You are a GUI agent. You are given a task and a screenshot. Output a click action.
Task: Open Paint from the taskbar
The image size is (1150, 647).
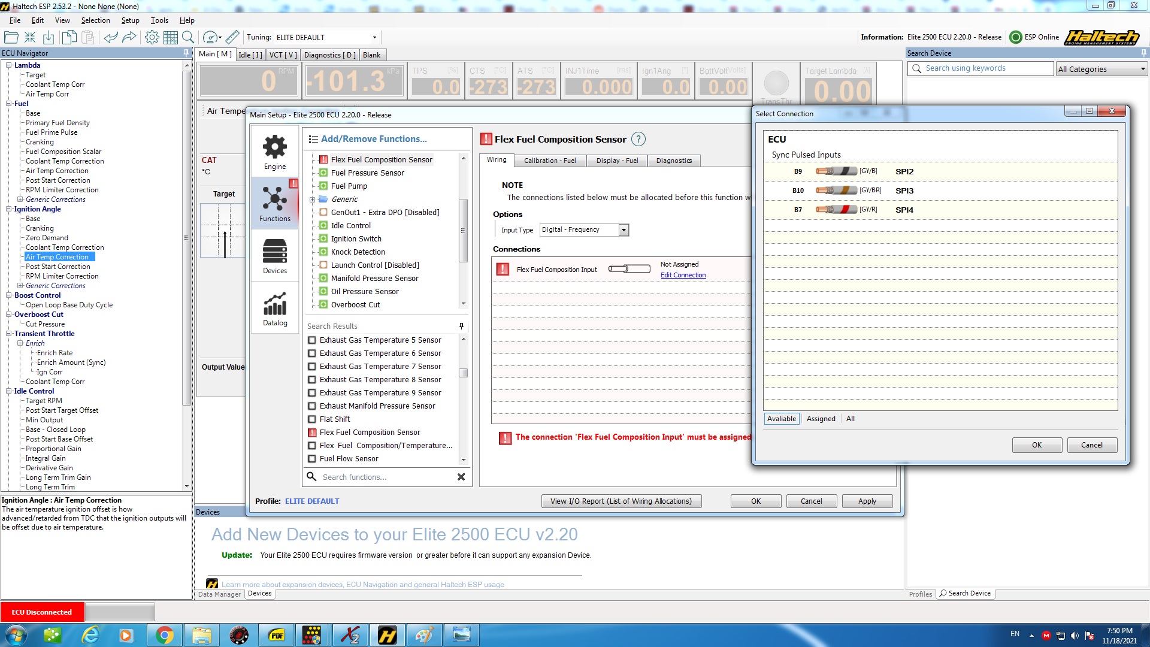[x=424, y=635]
